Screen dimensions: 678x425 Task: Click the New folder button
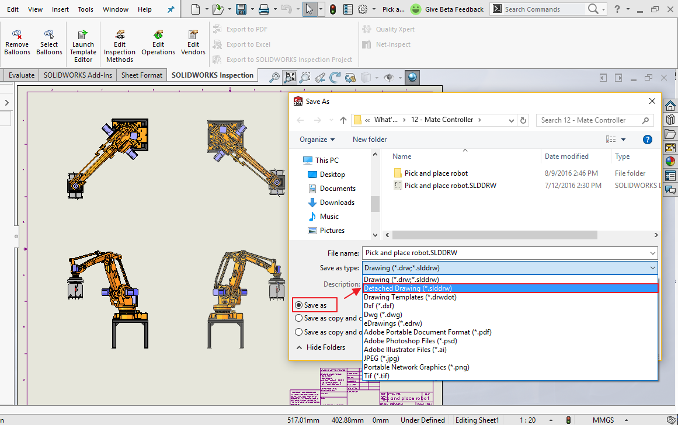tap(370, 139)
